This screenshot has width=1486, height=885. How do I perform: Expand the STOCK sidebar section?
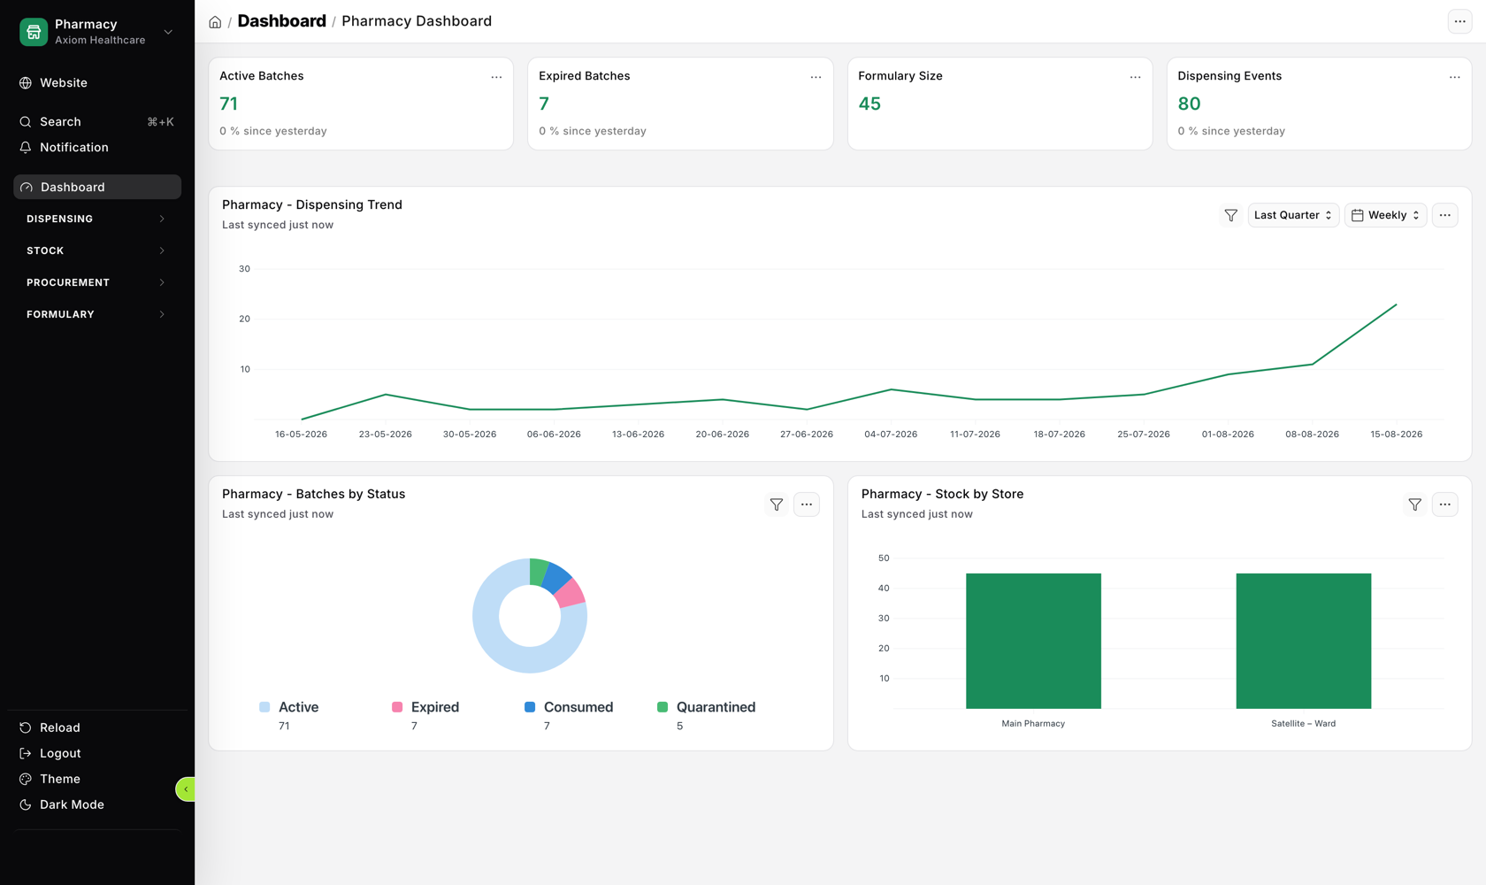pos(97,250)
